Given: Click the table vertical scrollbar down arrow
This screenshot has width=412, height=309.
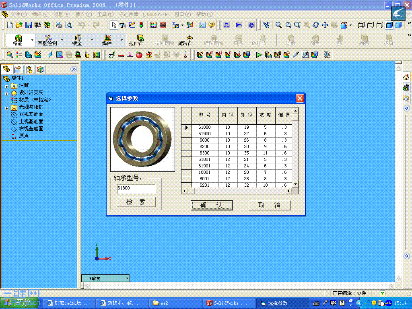Looking at the screenshot, I should (295, 184).
